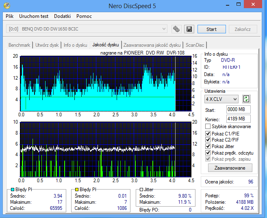267x218 pixels.
Task: Open the BENQ DVD drive dropdown
Action: tap(87, 29)
